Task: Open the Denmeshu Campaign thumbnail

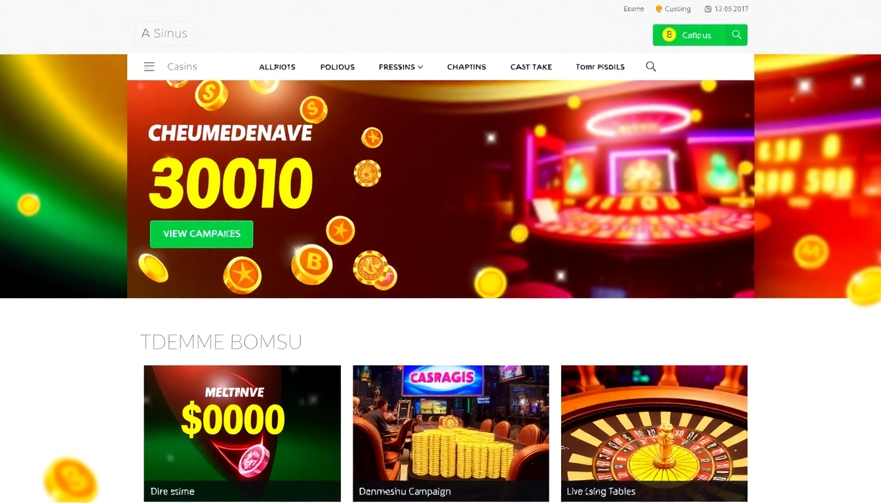Action: [x=451, y=434]
